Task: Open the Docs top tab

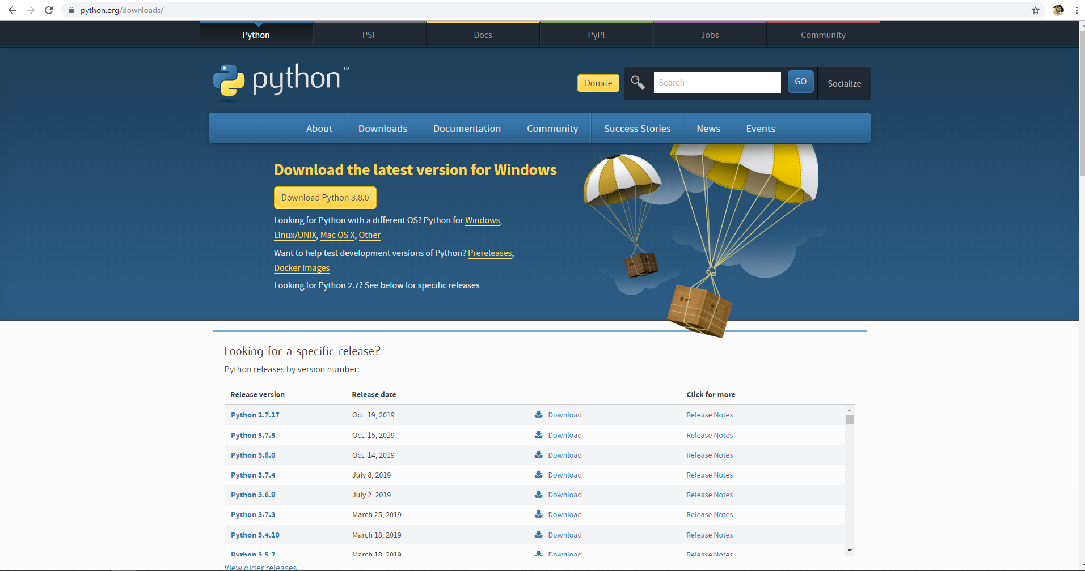Action: tap(483, 35)
